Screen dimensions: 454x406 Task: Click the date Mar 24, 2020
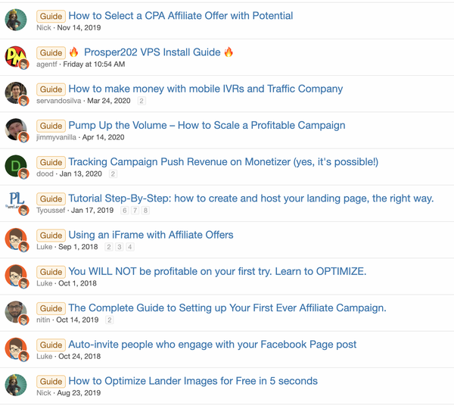click(109, 101)
